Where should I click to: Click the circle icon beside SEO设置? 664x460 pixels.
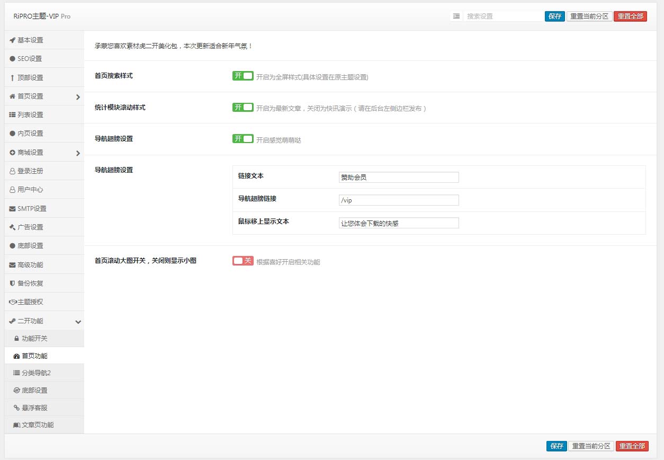point(12,59)
